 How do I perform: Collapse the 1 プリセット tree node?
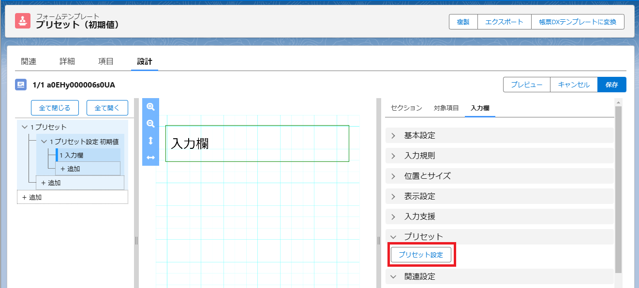(x=25, y=127)
